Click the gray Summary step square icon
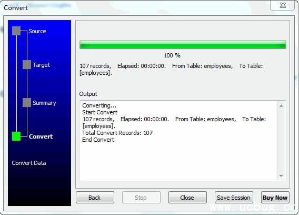Screen dimensions: 299x215 tap(27, 103)
